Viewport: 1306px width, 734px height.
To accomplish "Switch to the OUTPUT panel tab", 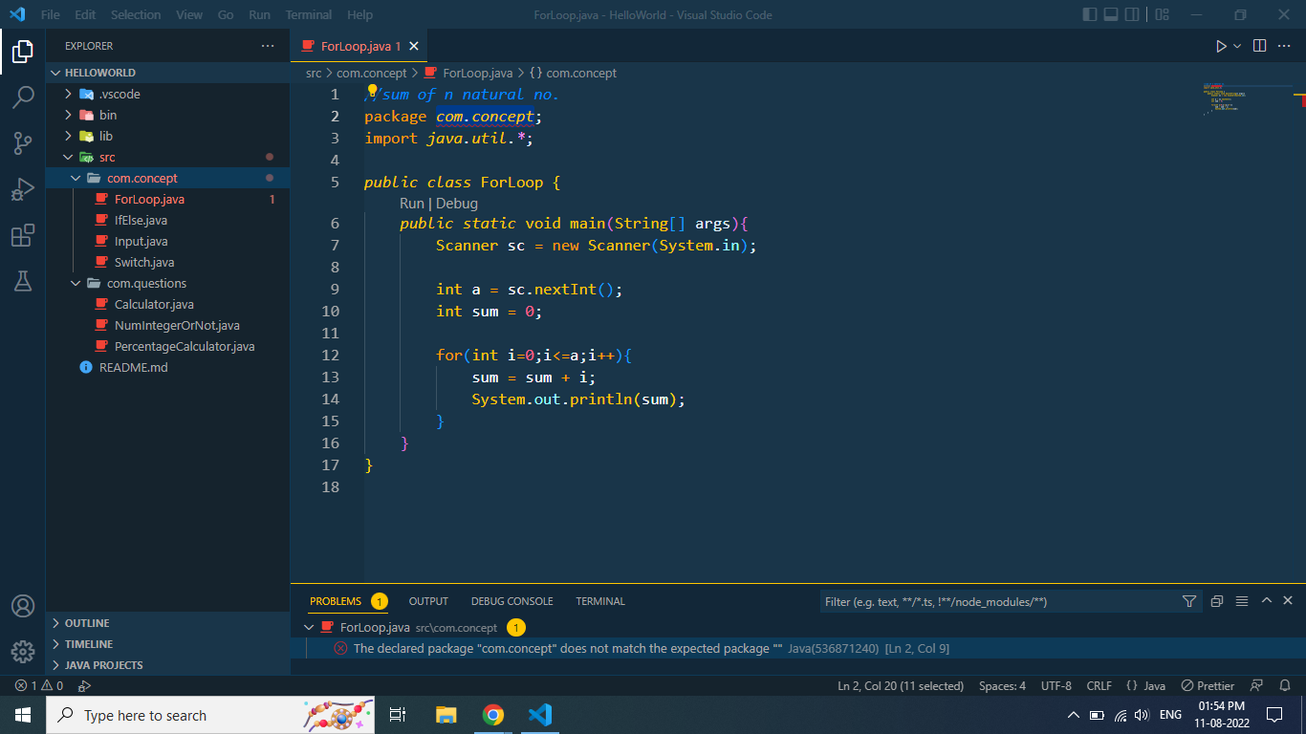I will point(428,601).
